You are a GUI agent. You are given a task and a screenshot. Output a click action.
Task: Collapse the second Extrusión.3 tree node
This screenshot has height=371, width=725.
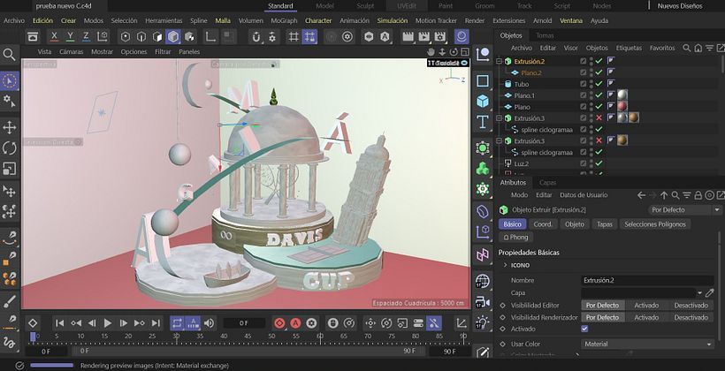tap(499, 140)
